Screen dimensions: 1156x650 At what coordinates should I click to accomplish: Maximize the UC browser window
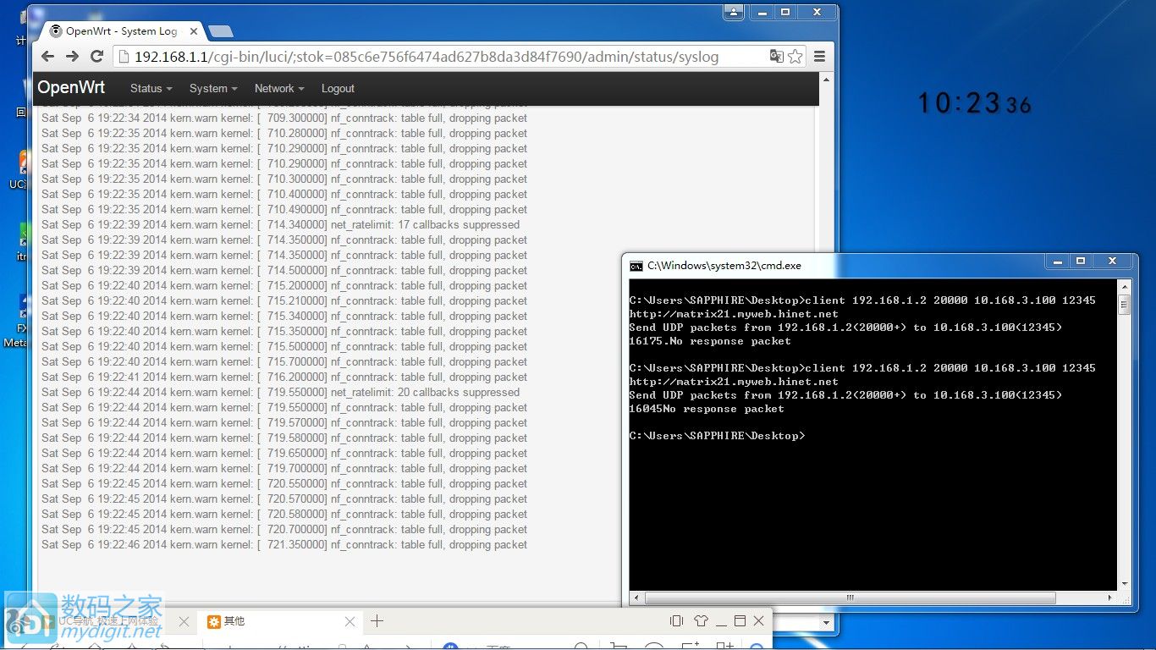[740, 621]
